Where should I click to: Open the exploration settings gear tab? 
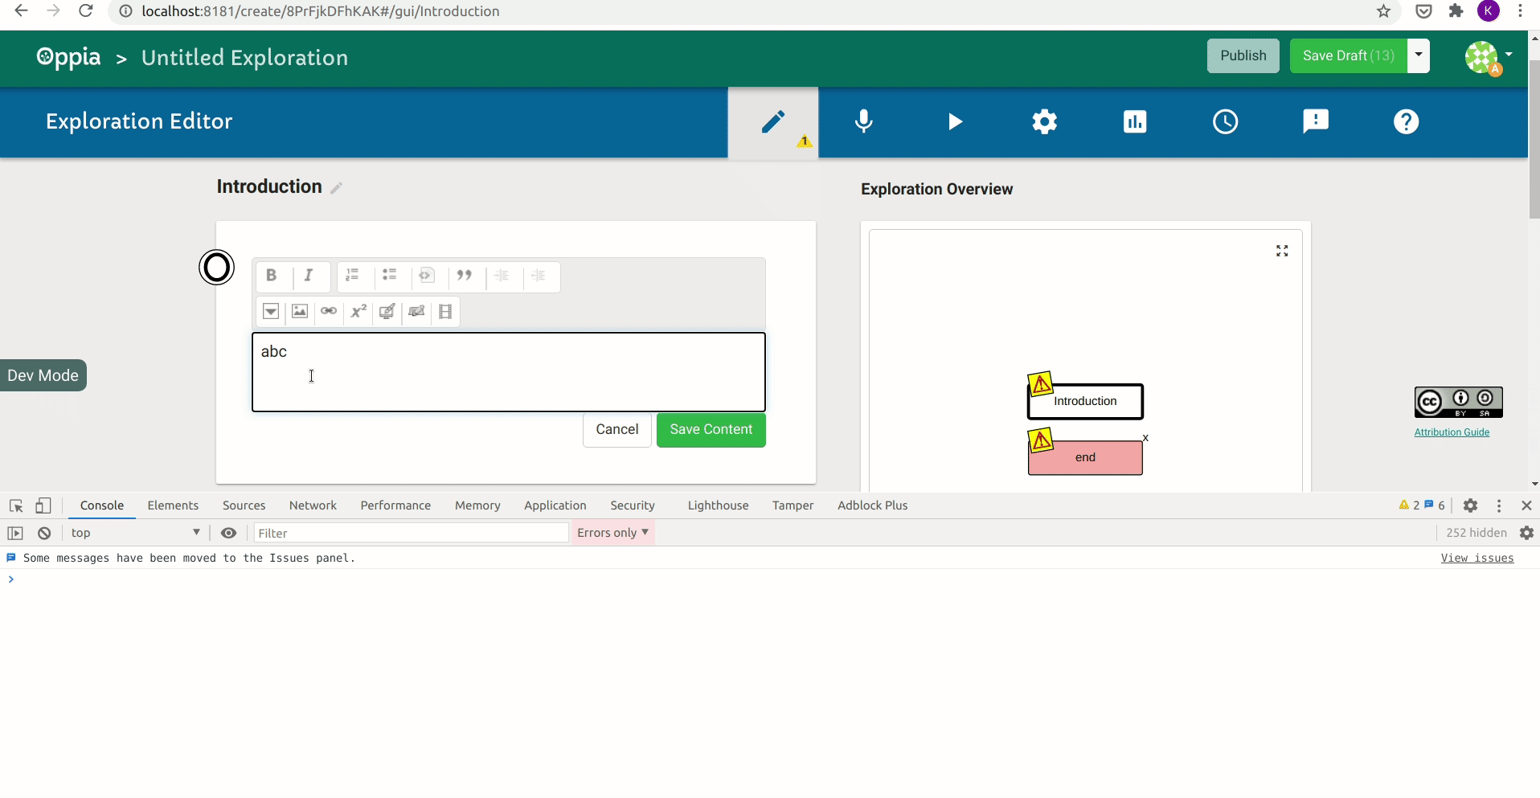pos(1044,121)
